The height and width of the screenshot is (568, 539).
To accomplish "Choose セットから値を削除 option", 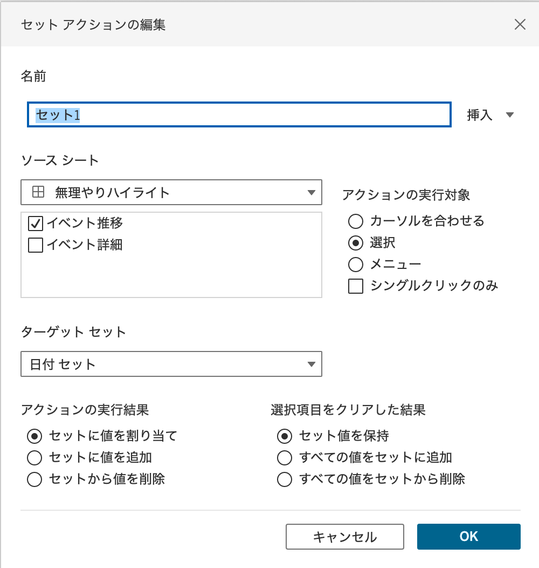I will (x=34, y=479).
